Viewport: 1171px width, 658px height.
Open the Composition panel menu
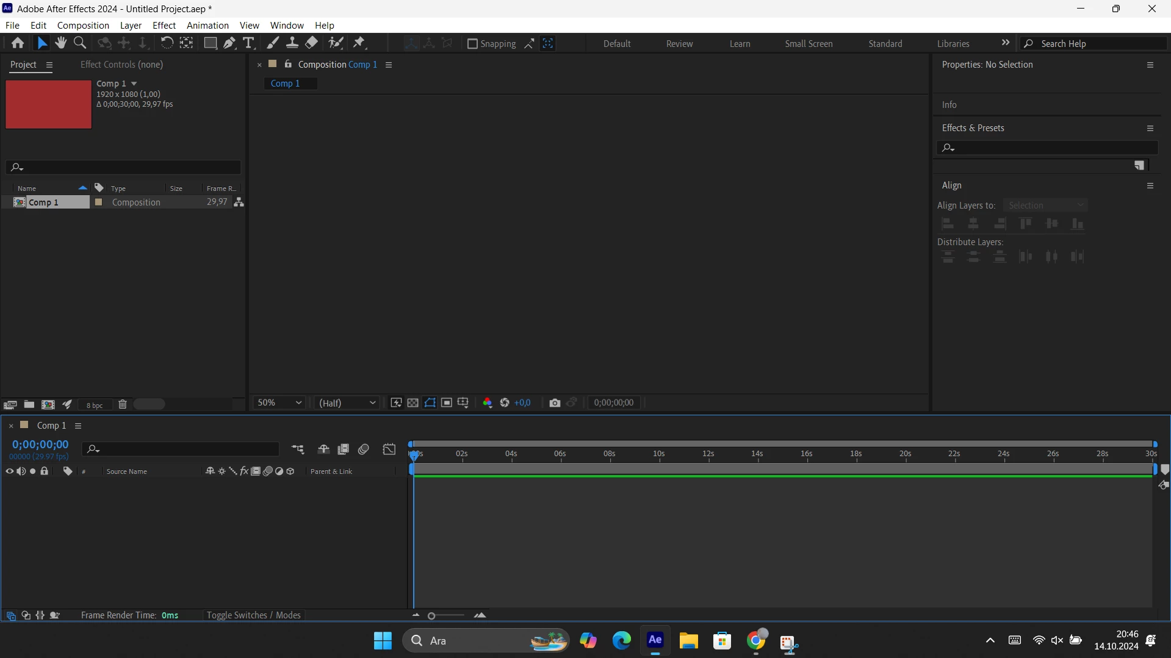click(389, 65)
